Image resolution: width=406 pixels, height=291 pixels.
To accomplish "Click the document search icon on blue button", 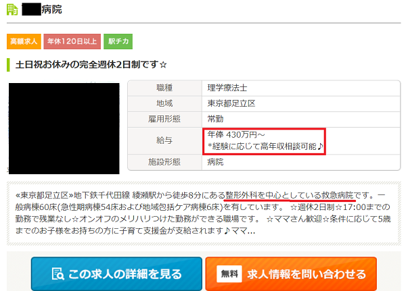I will 58,274.
